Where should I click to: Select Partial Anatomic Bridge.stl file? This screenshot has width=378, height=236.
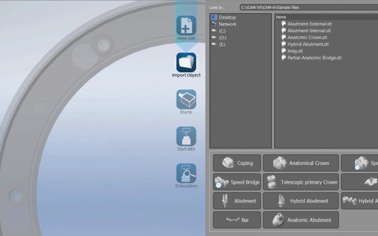point(314,58)
